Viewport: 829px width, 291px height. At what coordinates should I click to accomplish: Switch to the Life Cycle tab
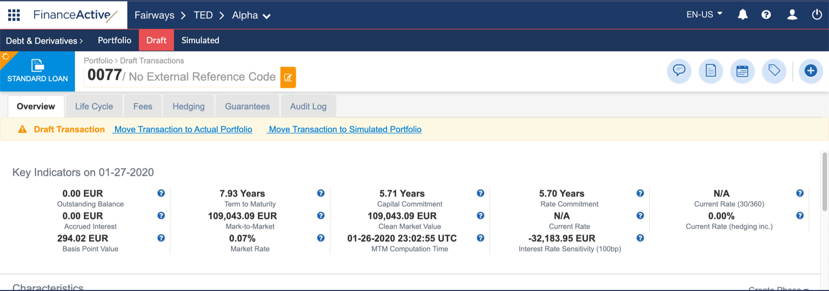pyautogui.click(x=94, y=107)
